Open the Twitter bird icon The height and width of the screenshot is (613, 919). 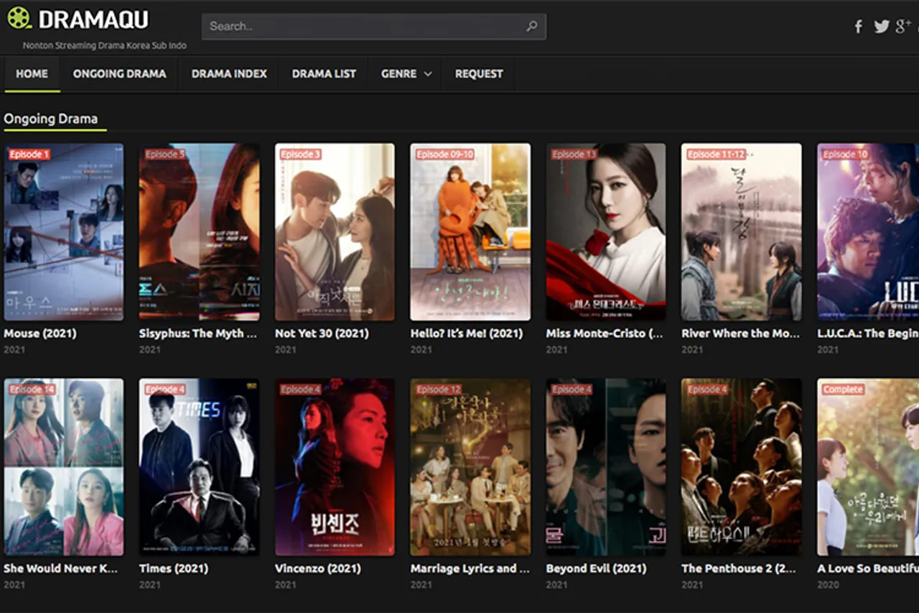tap(882, 27)
